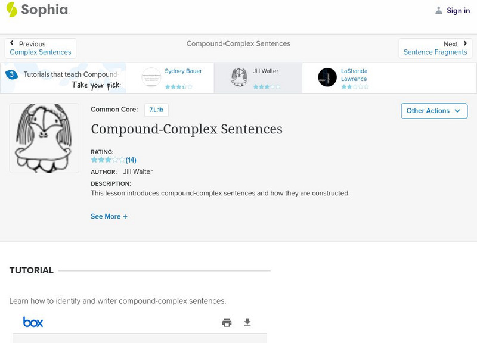Download the Box document
The height and width of the screenshot is (343, 477).
point(247,322)
